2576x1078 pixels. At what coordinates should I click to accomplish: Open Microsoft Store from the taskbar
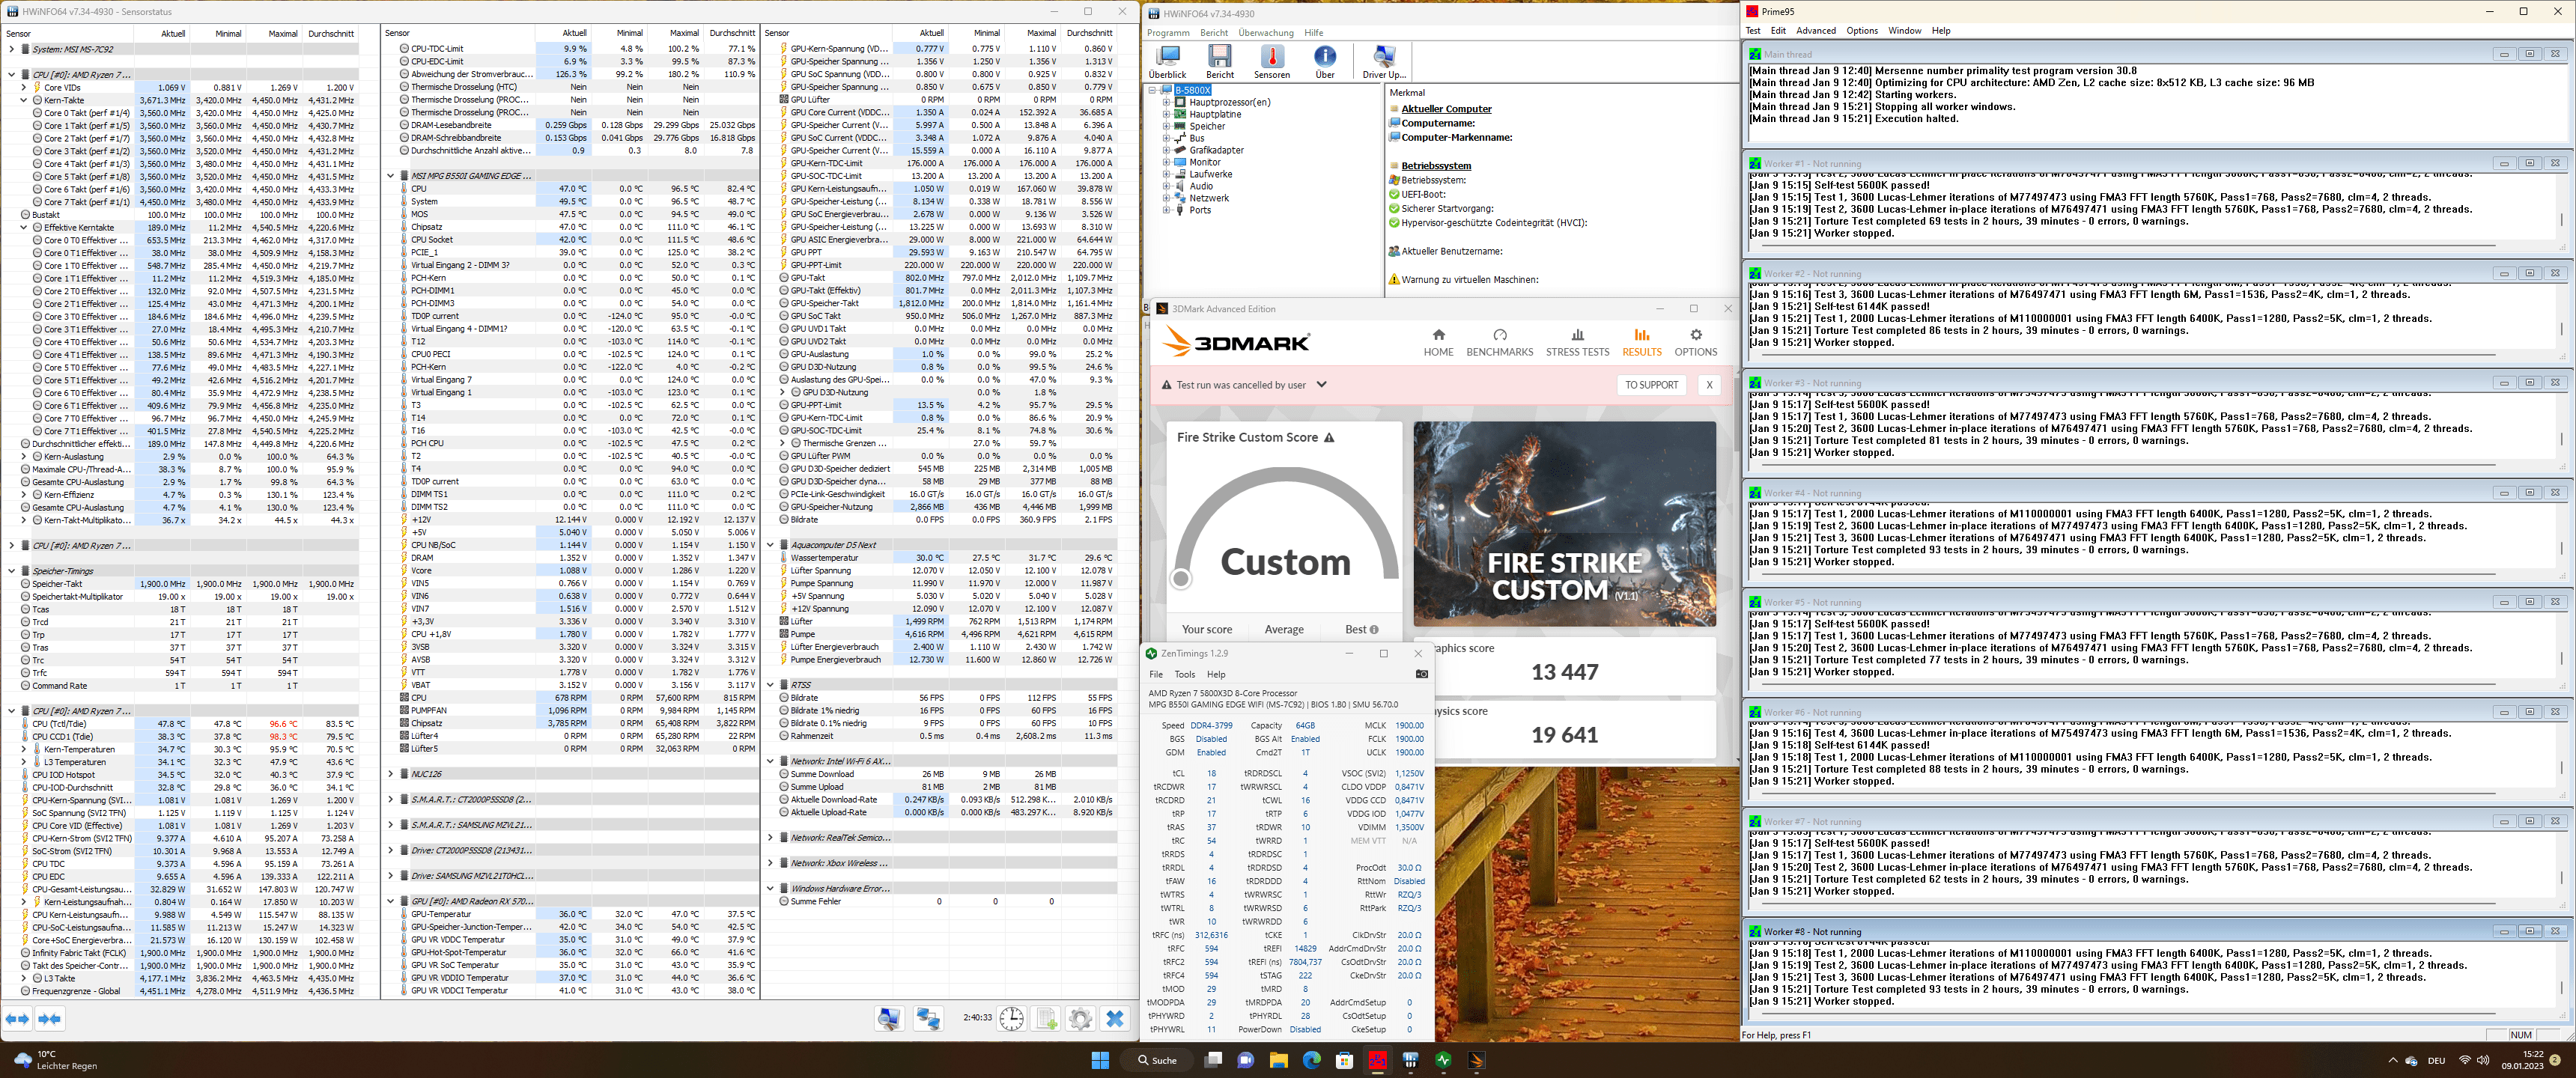coord(1344,1060)
